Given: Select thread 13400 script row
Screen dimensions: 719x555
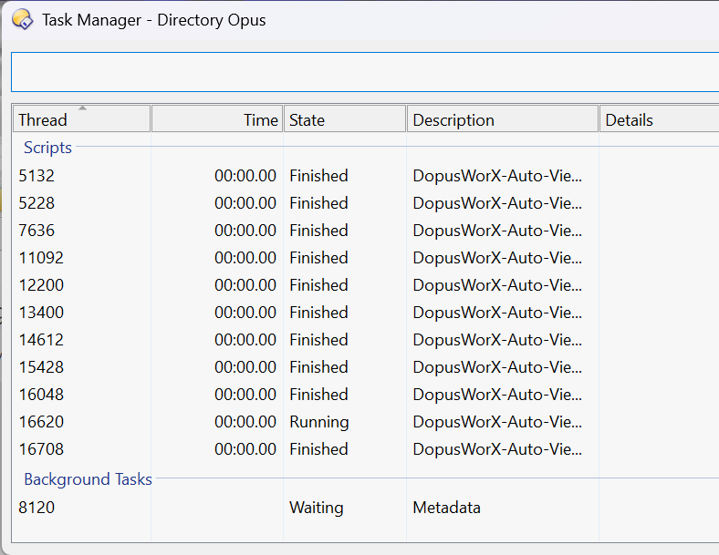Looking at the screenshot, I should coord(366,313).
